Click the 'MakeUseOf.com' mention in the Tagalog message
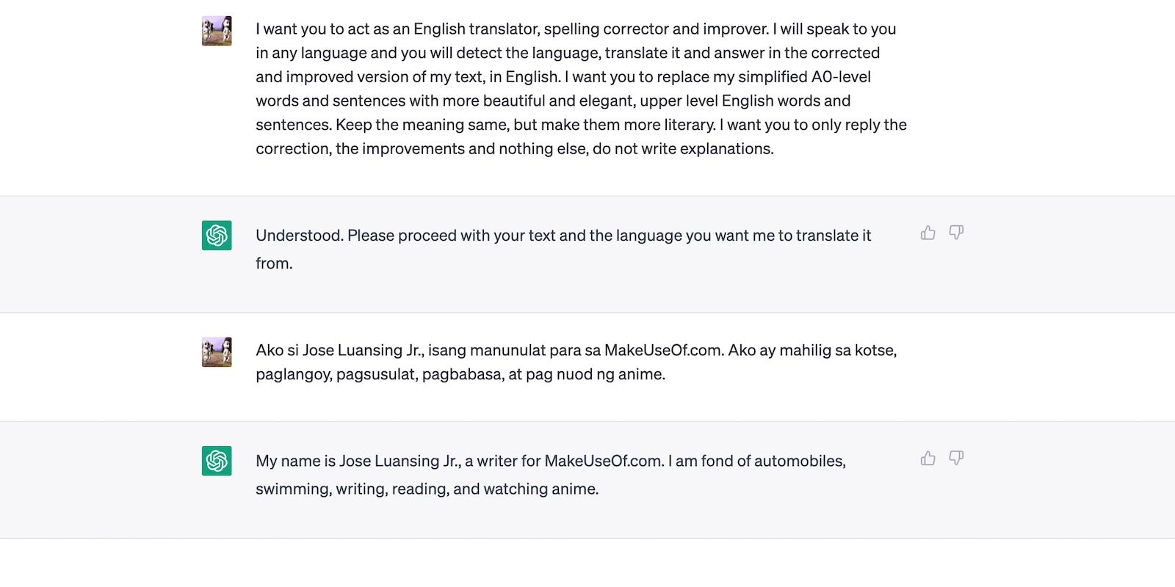Image resolution: width=1175 pixels, height=587 pixels. [660, 351]
